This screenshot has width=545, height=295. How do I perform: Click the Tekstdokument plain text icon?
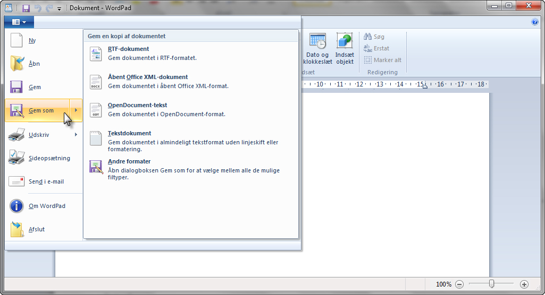click(x=96, y=138)
